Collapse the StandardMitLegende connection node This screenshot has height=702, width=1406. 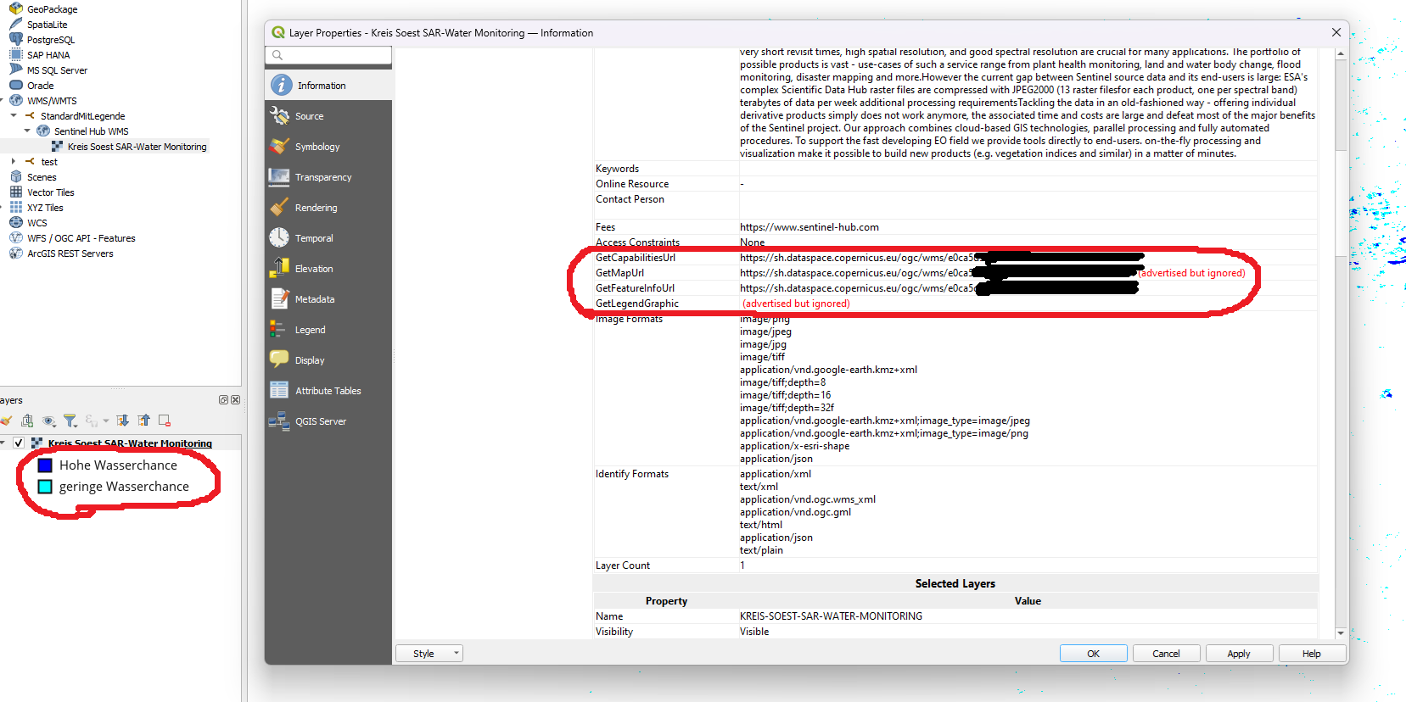(x=14, y=116)
